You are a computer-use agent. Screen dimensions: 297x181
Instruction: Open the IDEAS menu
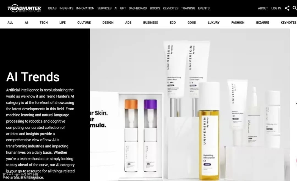tap(52, 8)
